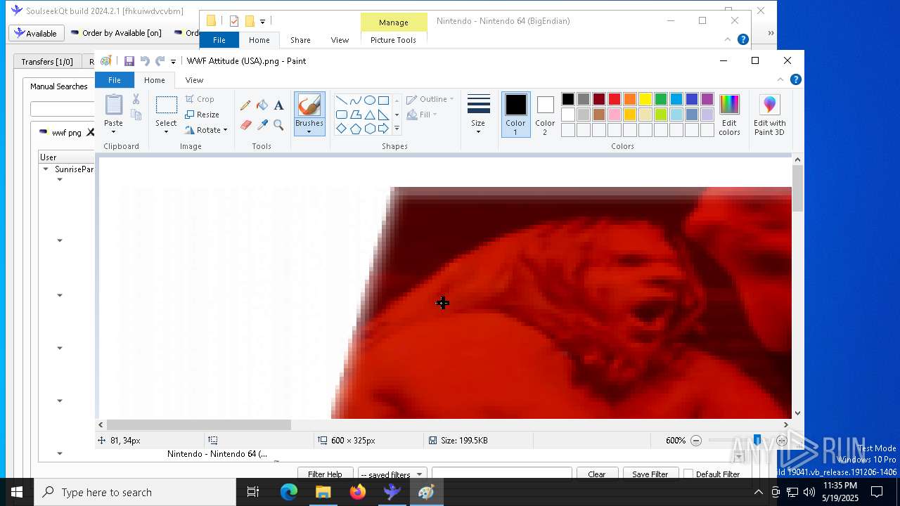Click Order by Available button in Soulseek

(117, 33)
